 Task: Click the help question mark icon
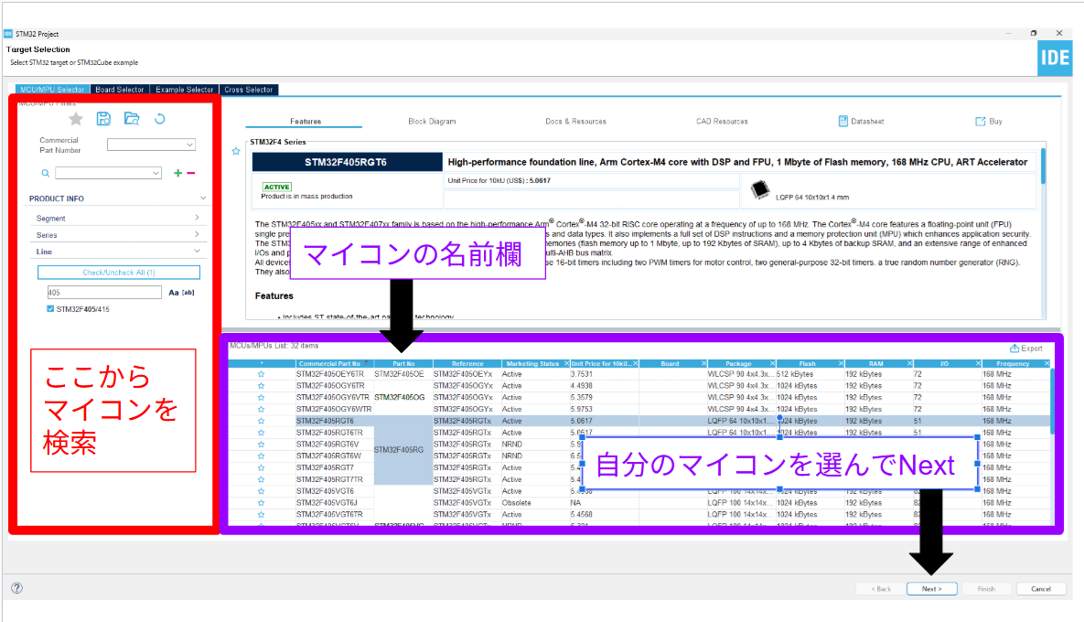point(17,588)
